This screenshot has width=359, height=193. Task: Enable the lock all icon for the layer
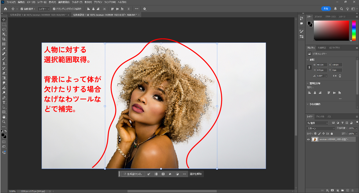[x=332, y=133]
